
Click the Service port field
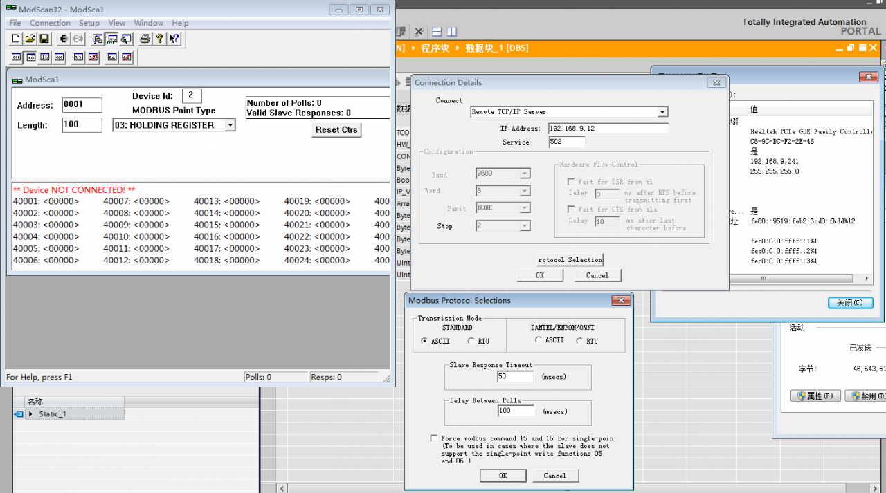(x=567, y=142)
